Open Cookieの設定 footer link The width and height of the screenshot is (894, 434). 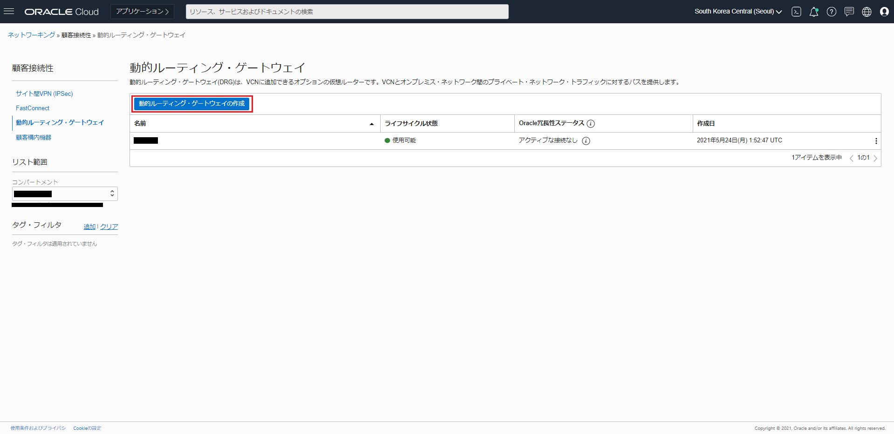[x=87, y=428]
